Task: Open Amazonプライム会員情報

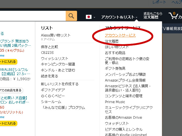Action: (125, 80)
